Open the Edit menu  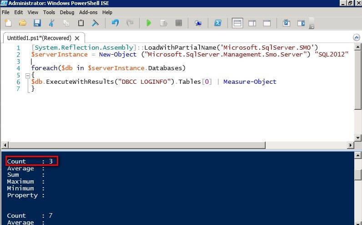pos(19,12)
